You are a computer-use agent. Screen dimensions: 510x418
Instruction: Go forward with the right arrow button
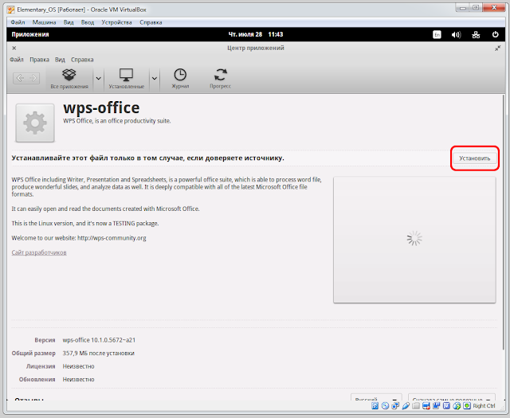pos(33,78)
